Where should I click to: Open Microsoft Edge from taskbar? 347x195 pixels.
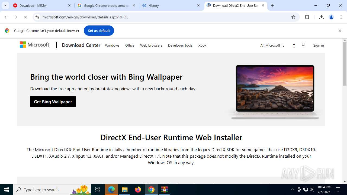tap(111, 190)
